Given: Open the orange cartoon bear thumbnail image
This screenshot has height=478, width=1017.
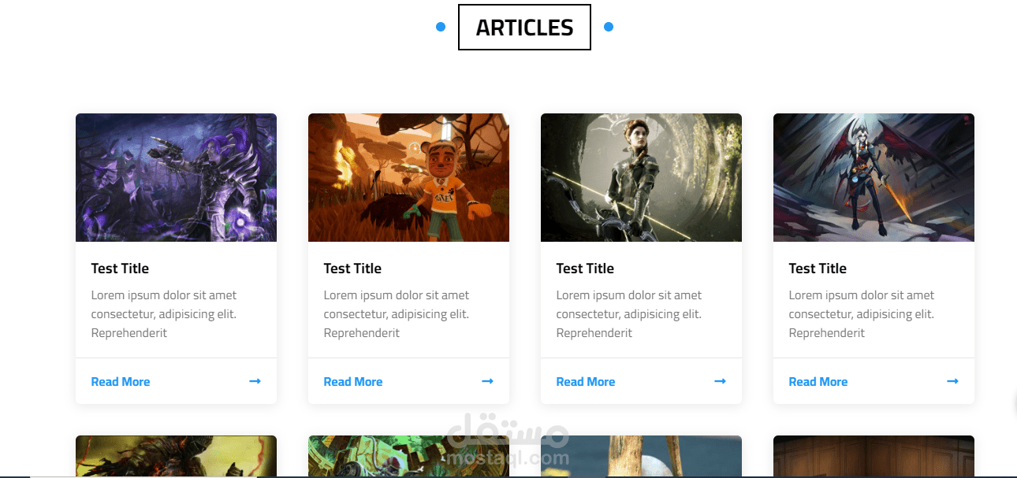Looking at the screenshot, I should 408,177.
